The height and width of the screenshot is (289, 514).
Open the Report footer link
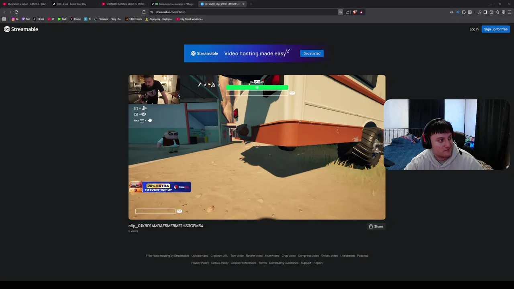[318, 263]
